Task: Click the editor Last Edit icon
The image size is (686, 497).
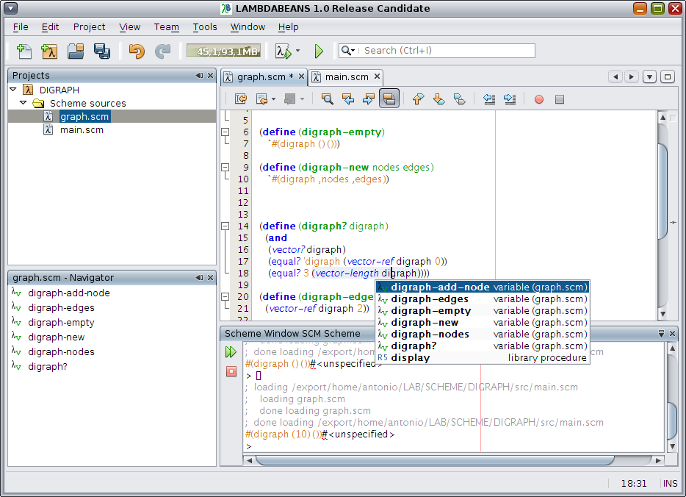Action: point(241,99)
